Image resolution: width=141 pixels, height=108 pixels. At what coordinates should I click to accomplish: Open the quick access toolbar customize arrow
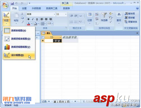pos(29,3)
